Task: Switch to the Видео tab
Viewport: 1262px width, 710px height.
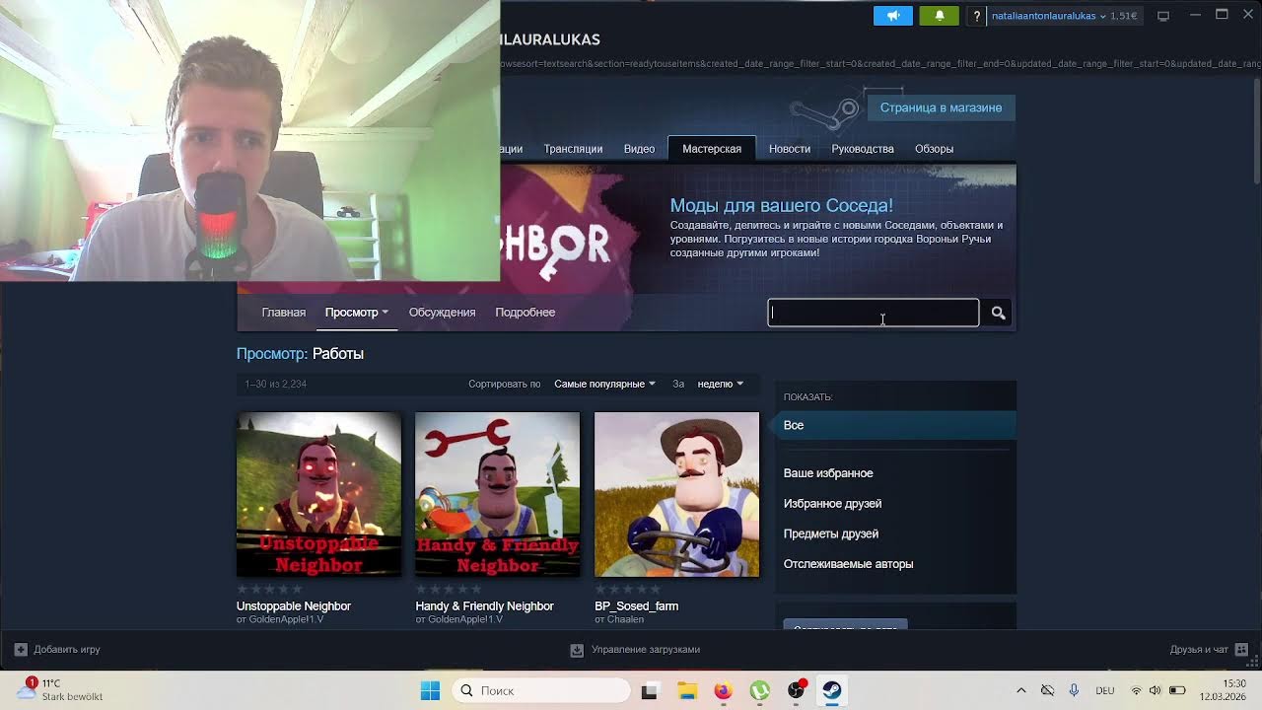Action: 639,149
